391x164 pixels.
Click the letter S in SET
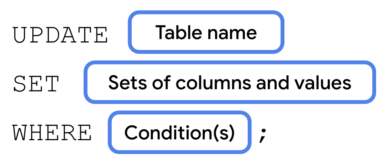(x=20, y=84)
